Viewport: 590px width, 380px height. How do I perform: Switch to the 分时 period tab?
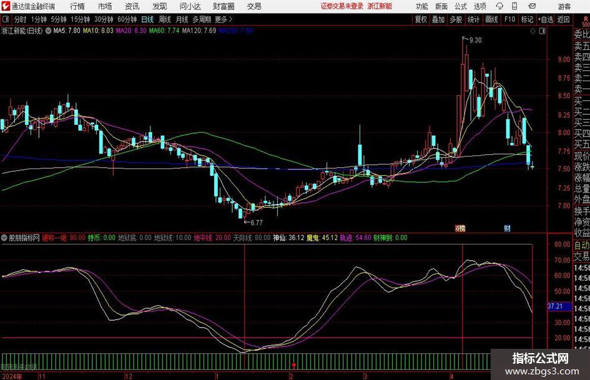(20, 19)
